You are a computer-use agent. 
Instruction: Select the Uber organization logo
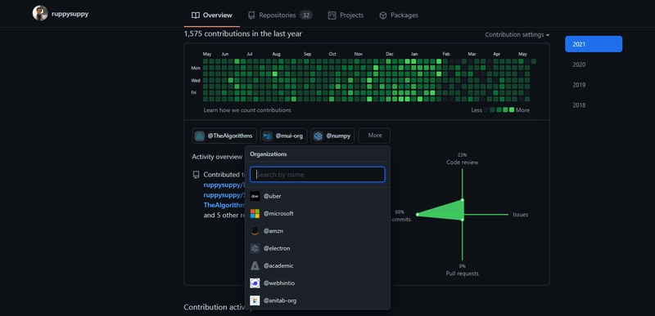point(255,196)
